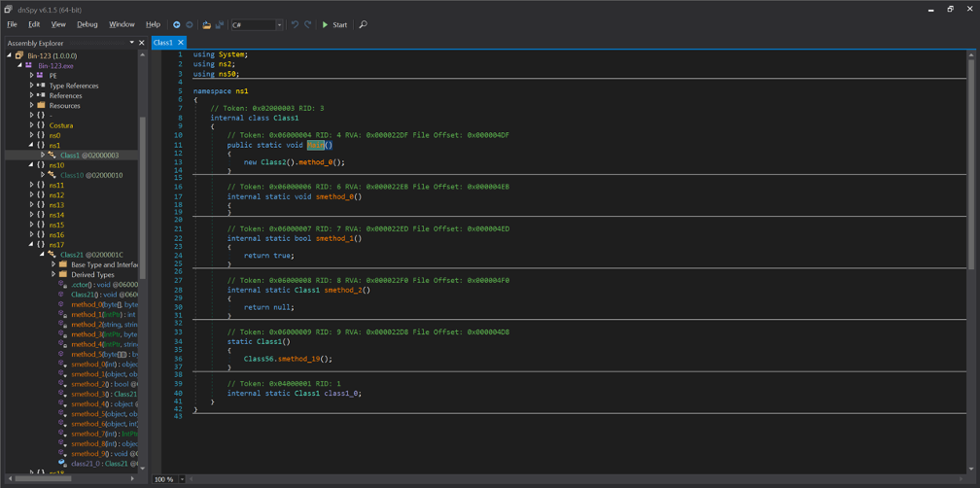Open Search with the magnifier icon

[364, 25]
